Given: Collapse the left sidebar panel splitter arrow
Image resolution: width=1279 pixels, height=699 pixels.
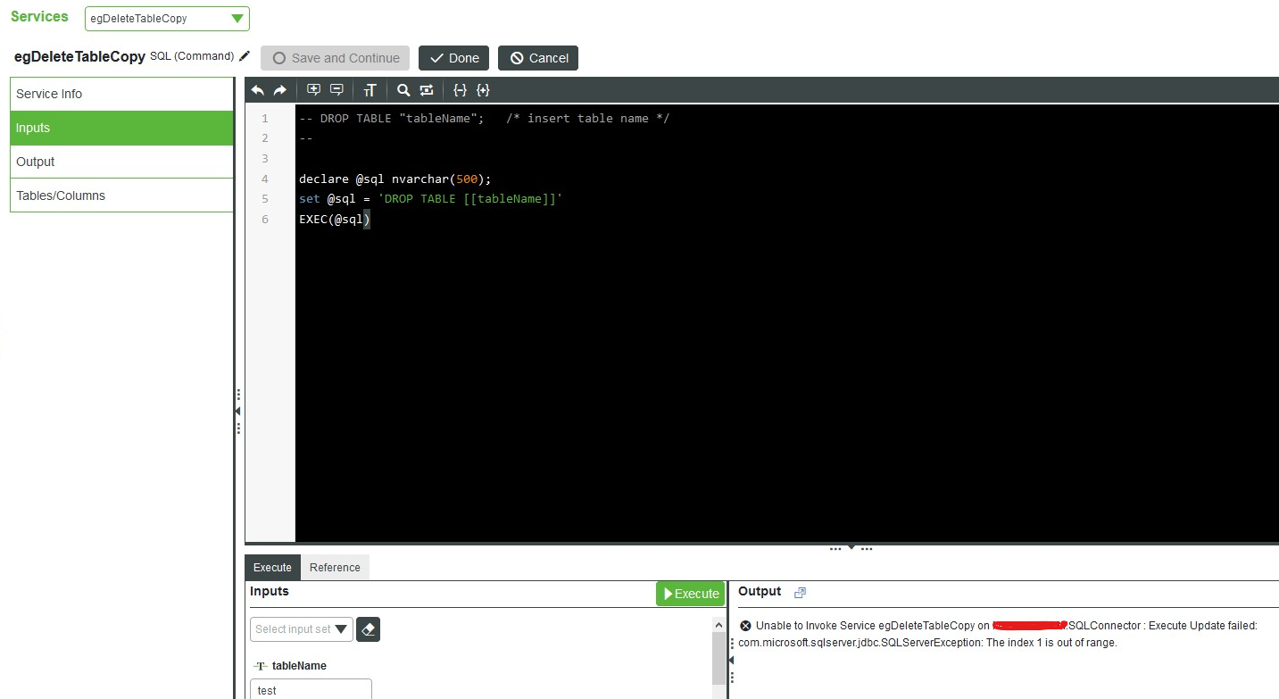Looking at the screenshot, I should [237, 411].
